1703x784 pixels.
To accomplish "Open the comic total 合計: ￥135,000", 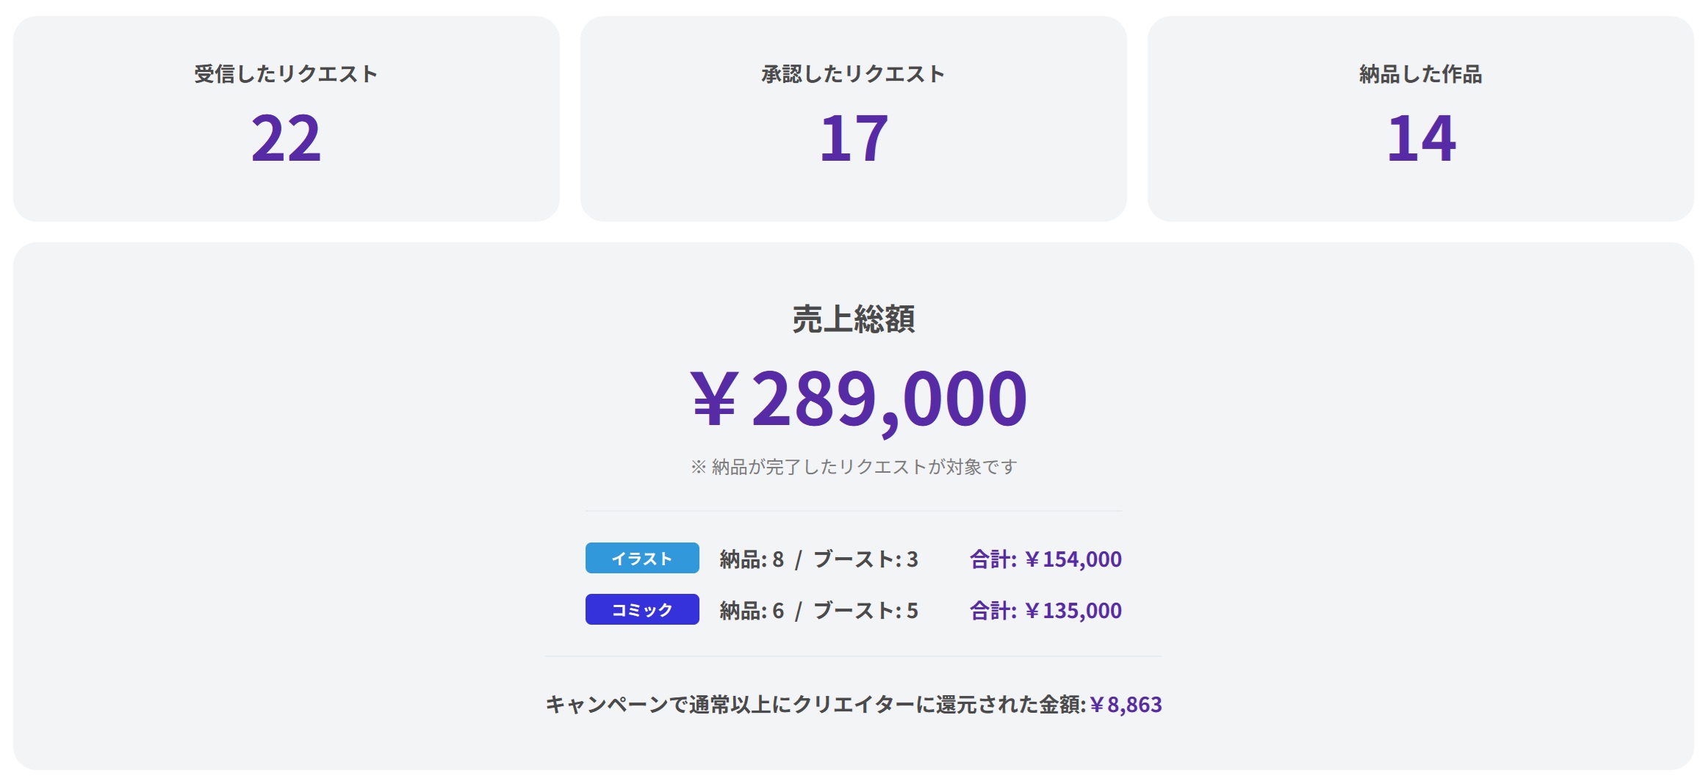I will pos(1045,611).
